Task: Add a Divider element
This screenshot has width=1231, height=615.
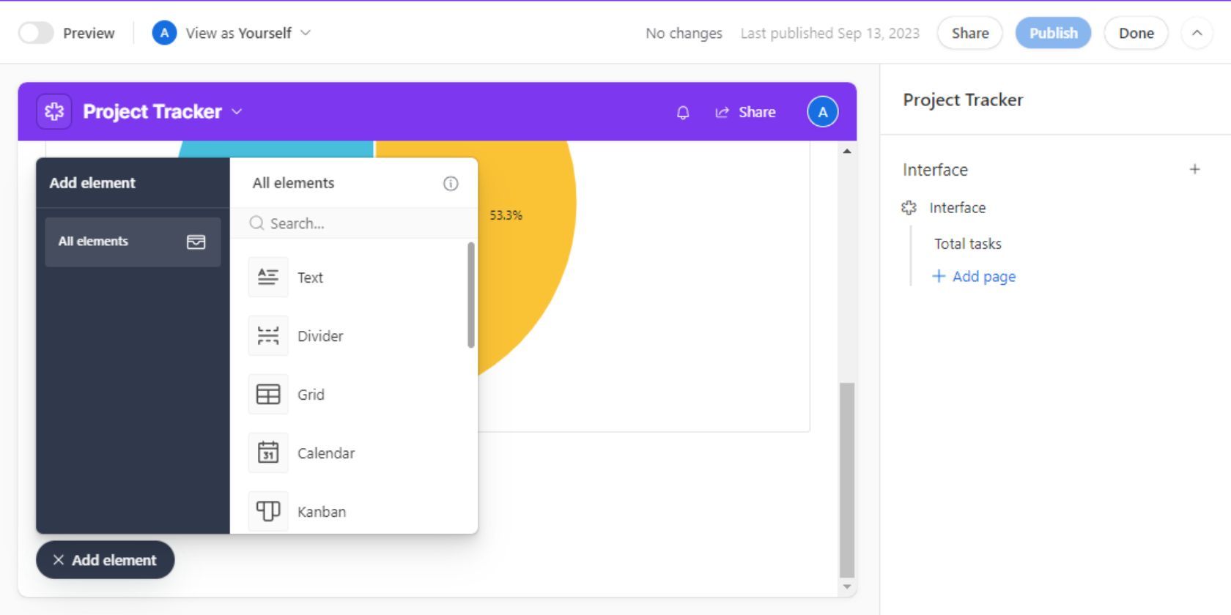Action: pos(320,336)
